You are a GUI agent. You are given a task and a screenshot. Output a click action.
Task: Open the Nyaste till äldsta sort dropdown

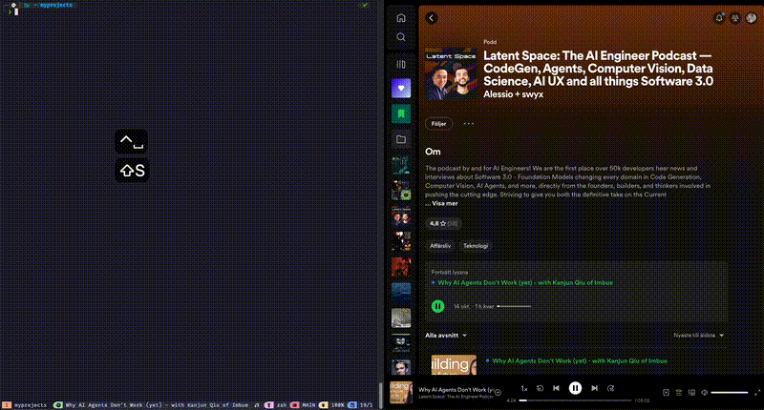698,335
